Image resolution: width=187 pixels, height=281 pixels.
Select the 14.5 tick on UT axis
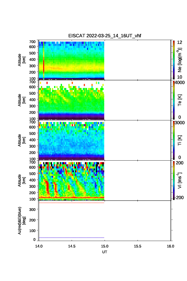[x=72, y=246]
